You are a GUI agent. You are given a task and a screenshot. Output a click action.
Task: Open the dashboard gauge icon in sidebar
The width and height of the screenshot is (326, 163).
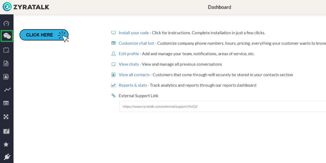pos(7,23)
